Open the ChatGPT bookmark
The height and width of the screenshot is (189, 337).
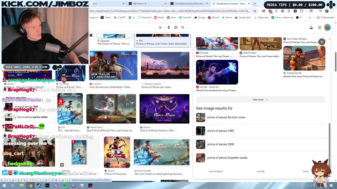click(120, 18)
